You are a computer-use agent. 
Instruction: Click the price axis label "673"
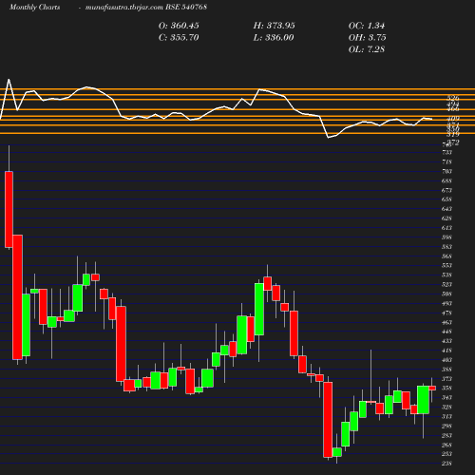(446, 190)
